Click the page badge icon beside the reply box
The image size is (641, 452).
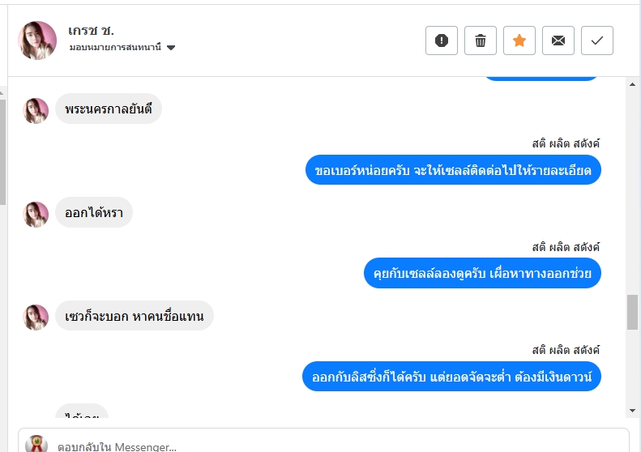pyautogui.click(x=36, y=444)
